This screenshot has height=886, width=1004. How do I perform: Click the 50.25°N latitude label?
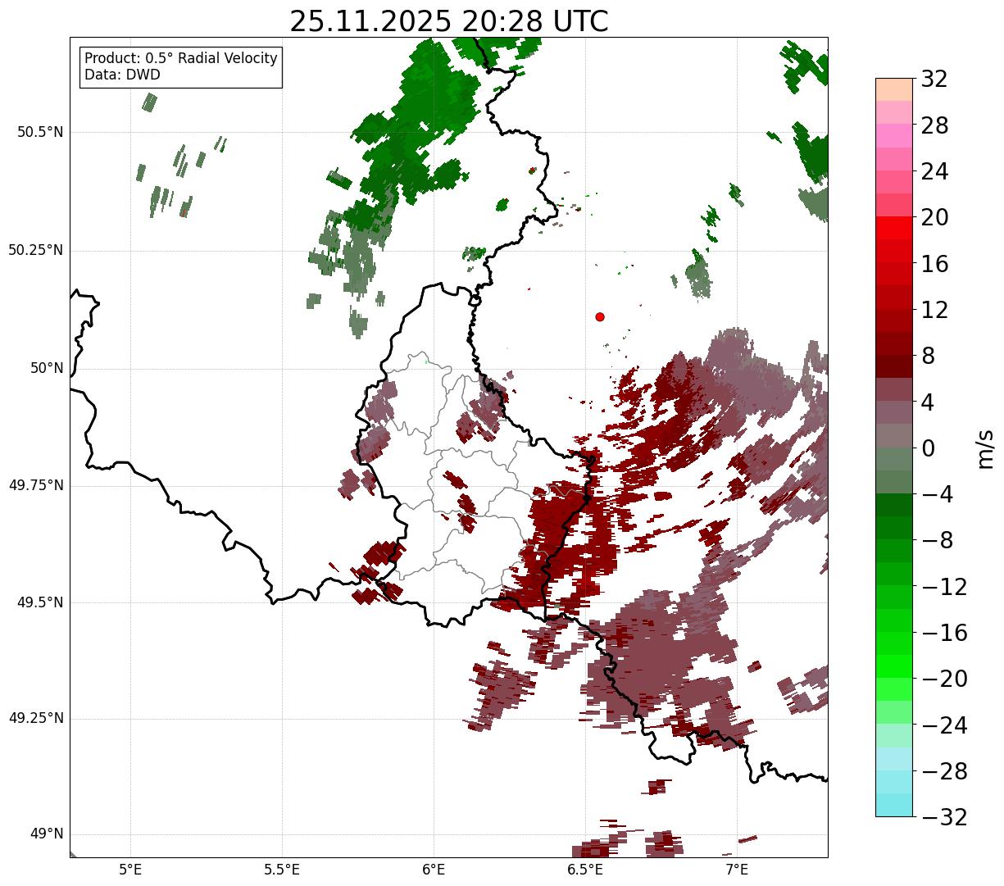click(36, 250)
